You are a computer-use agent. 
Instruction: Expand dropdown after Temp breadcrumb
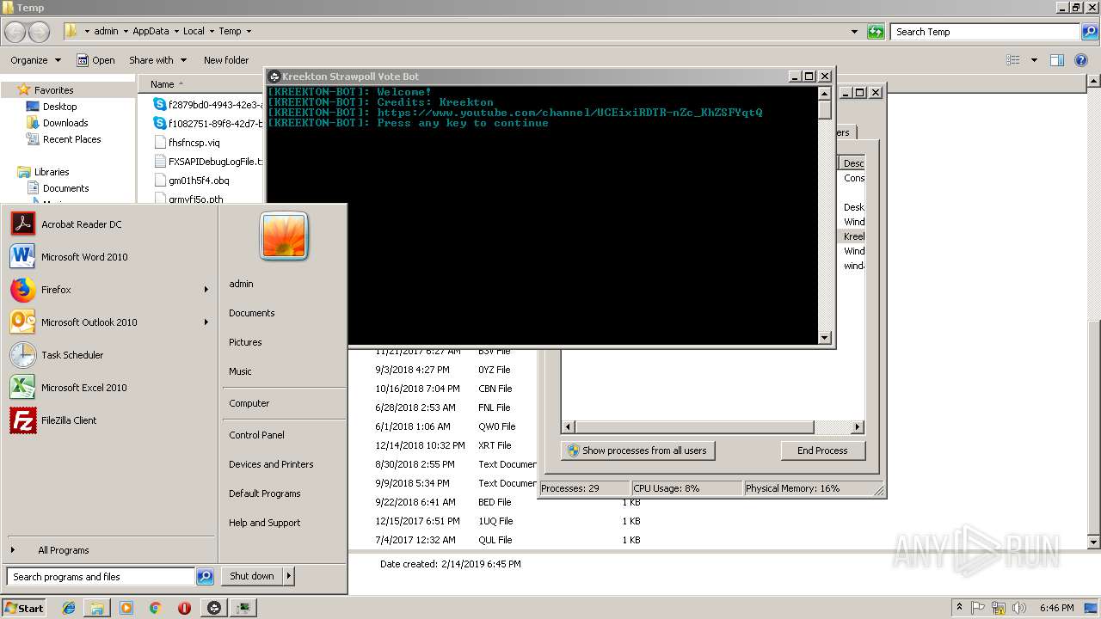click(249, 32)
